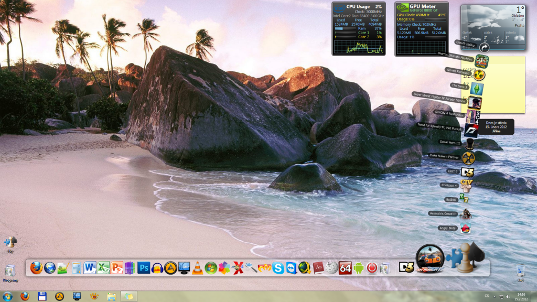Viewport: 537px width, 302px height.
Task: Launch Civilizace 4 from the stack
Action: [466, 186]
